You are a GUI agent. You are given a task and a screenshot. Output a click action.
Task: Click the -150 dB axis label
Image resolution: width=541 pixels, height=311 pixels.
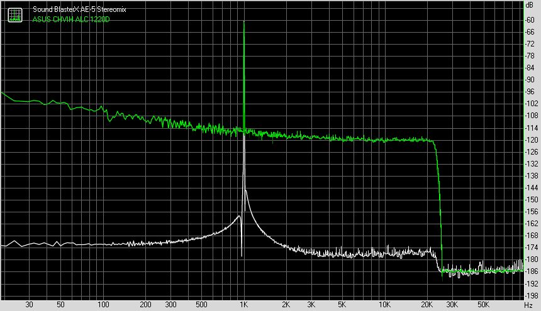(531, 200)
